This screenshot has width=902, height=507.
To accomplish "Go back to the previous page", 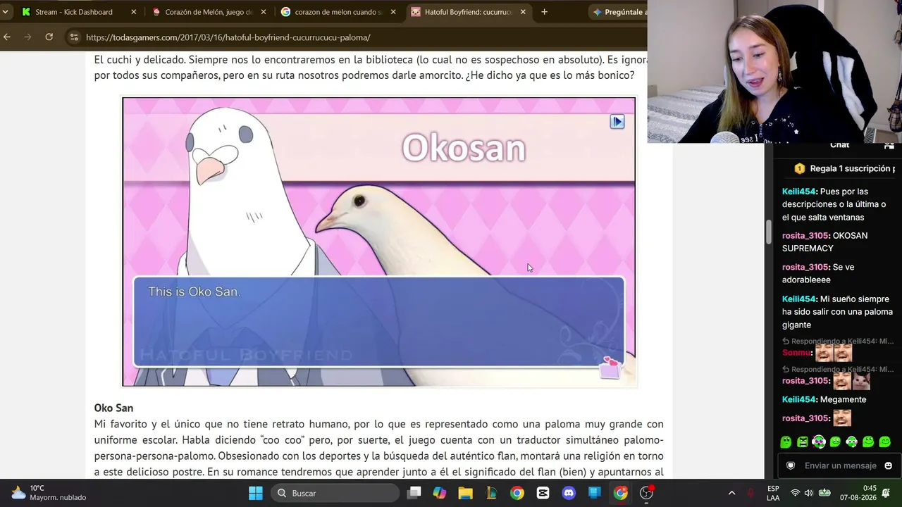I will coord(6,37).
